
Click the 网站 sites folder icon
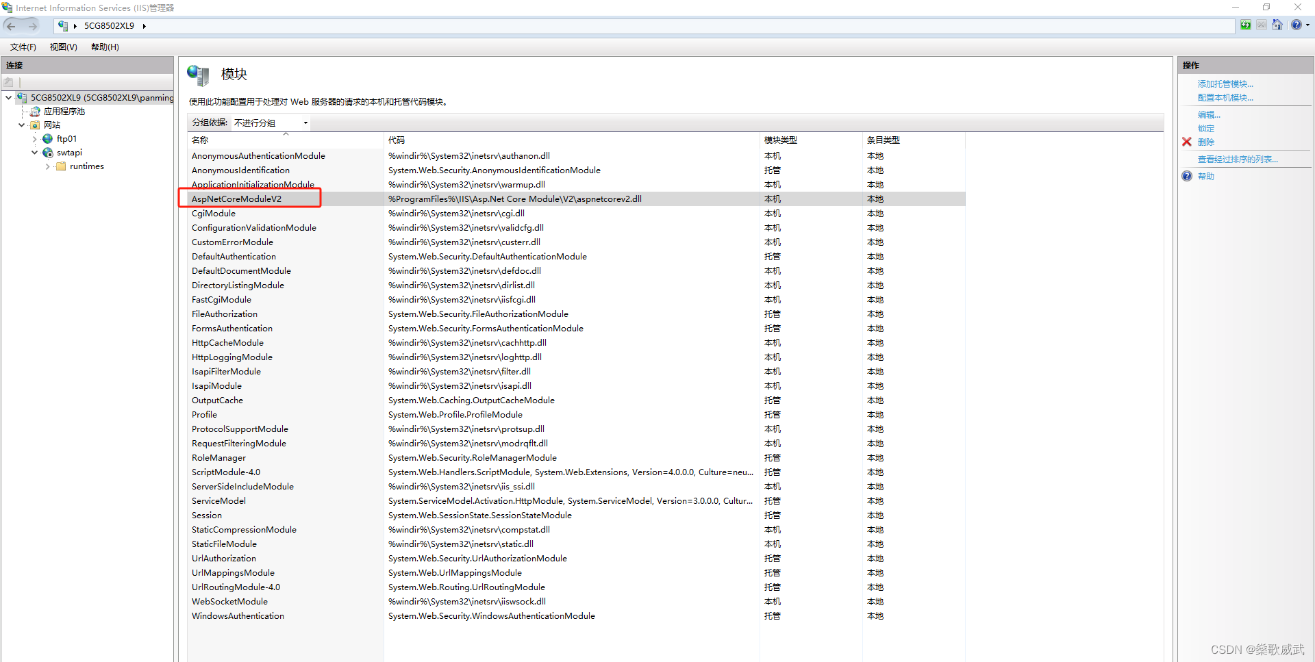tap(35, 125)
